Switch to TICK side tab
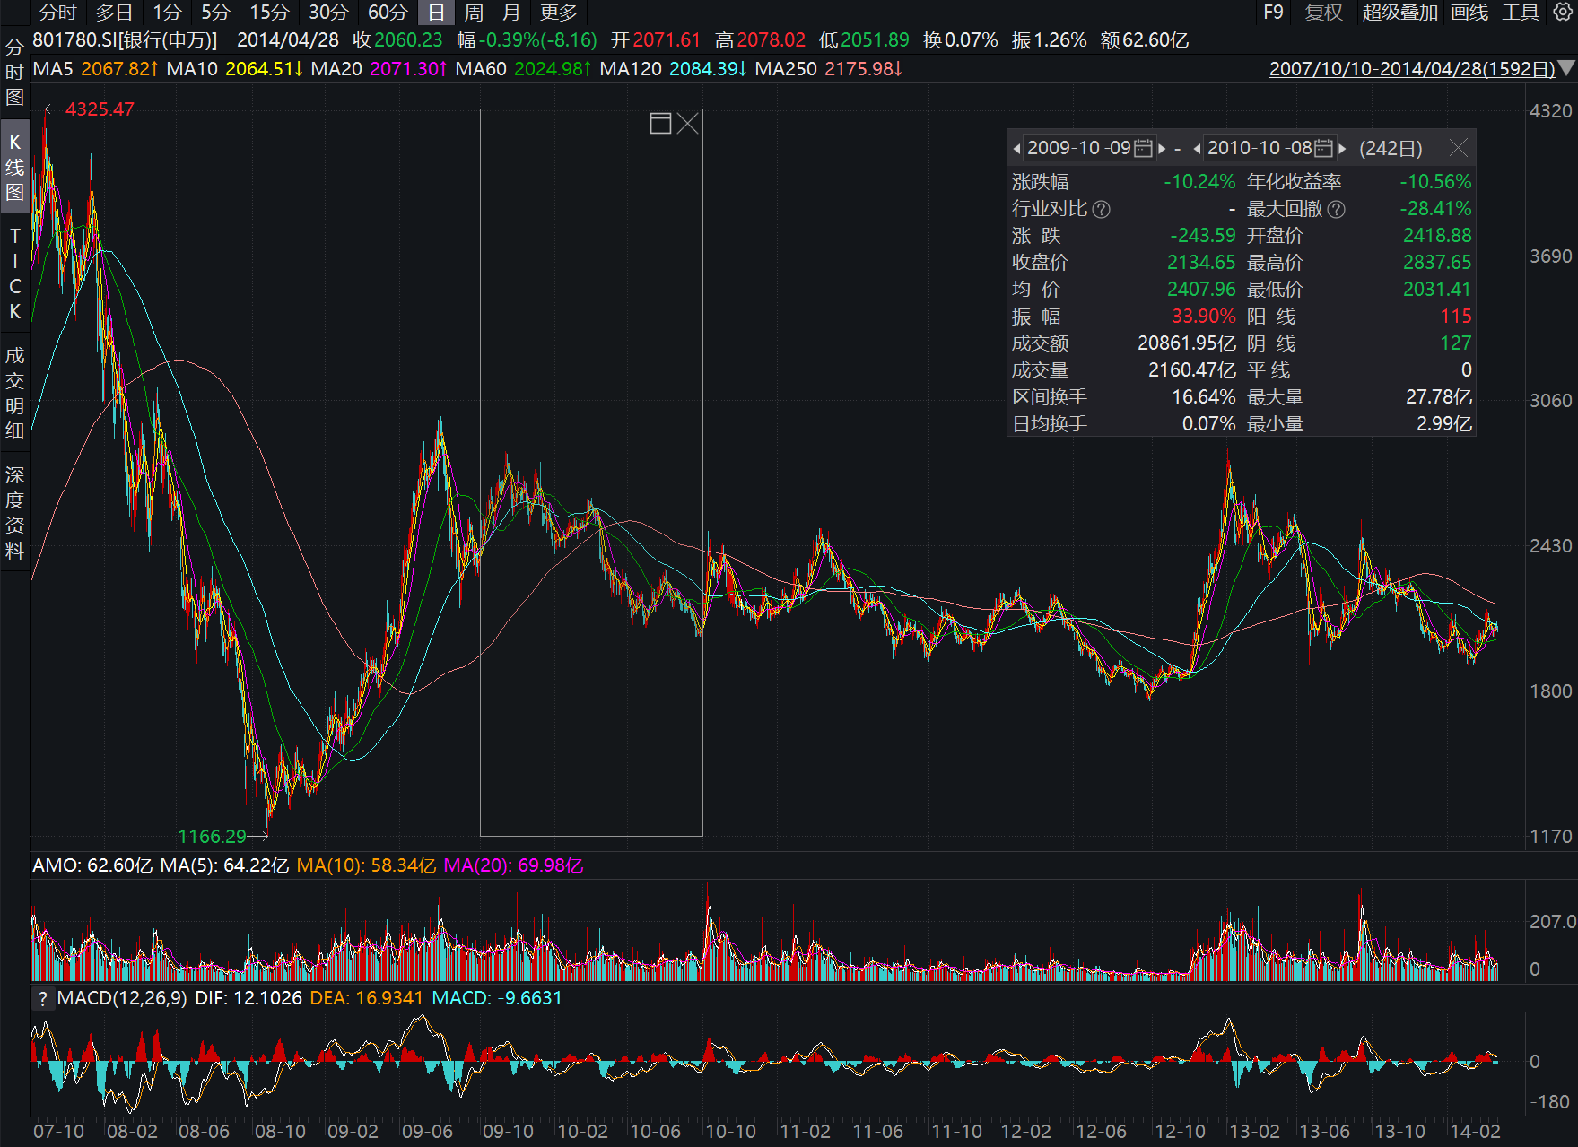This screenshot has width=1578, height=1147. pos(14,274)
